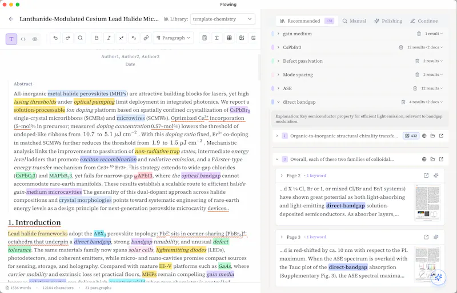
Task: Switch to the Continue tab
Action: pyautogui.click(x=424, y=21)
